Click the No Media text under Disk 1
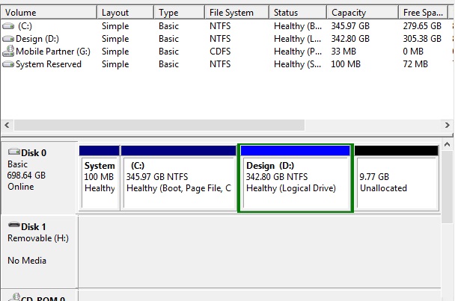Viewport: 455px width, 301px height. pyautogui.click(x=27, y=261)
